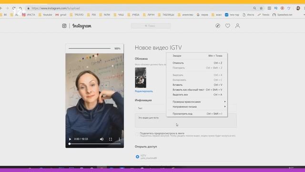
Task: Open the gmail bookmark
Action: coord(61,15)
